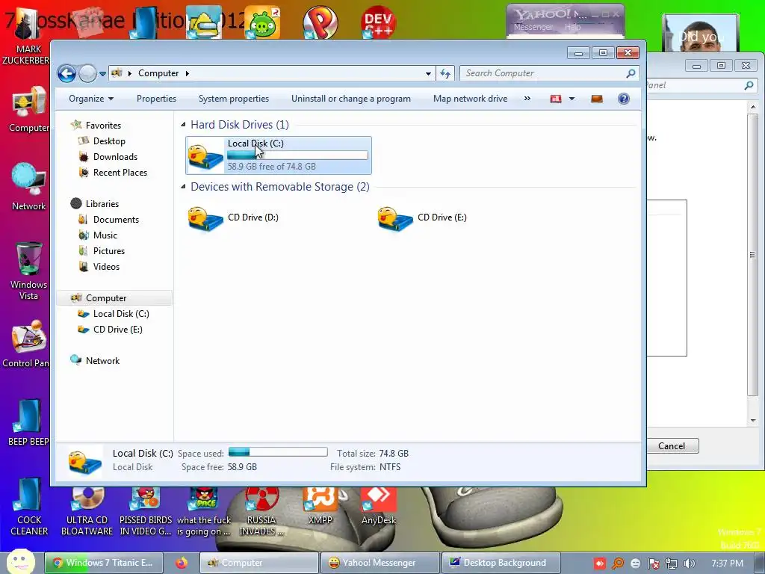The height and width of the screenshot is (574, 765).
Task: Select Uninstall or change a program
Action: pos(351,99)
